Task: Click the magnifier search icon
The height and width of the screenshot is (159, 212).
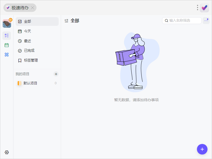Action: [x=167, y=21]
